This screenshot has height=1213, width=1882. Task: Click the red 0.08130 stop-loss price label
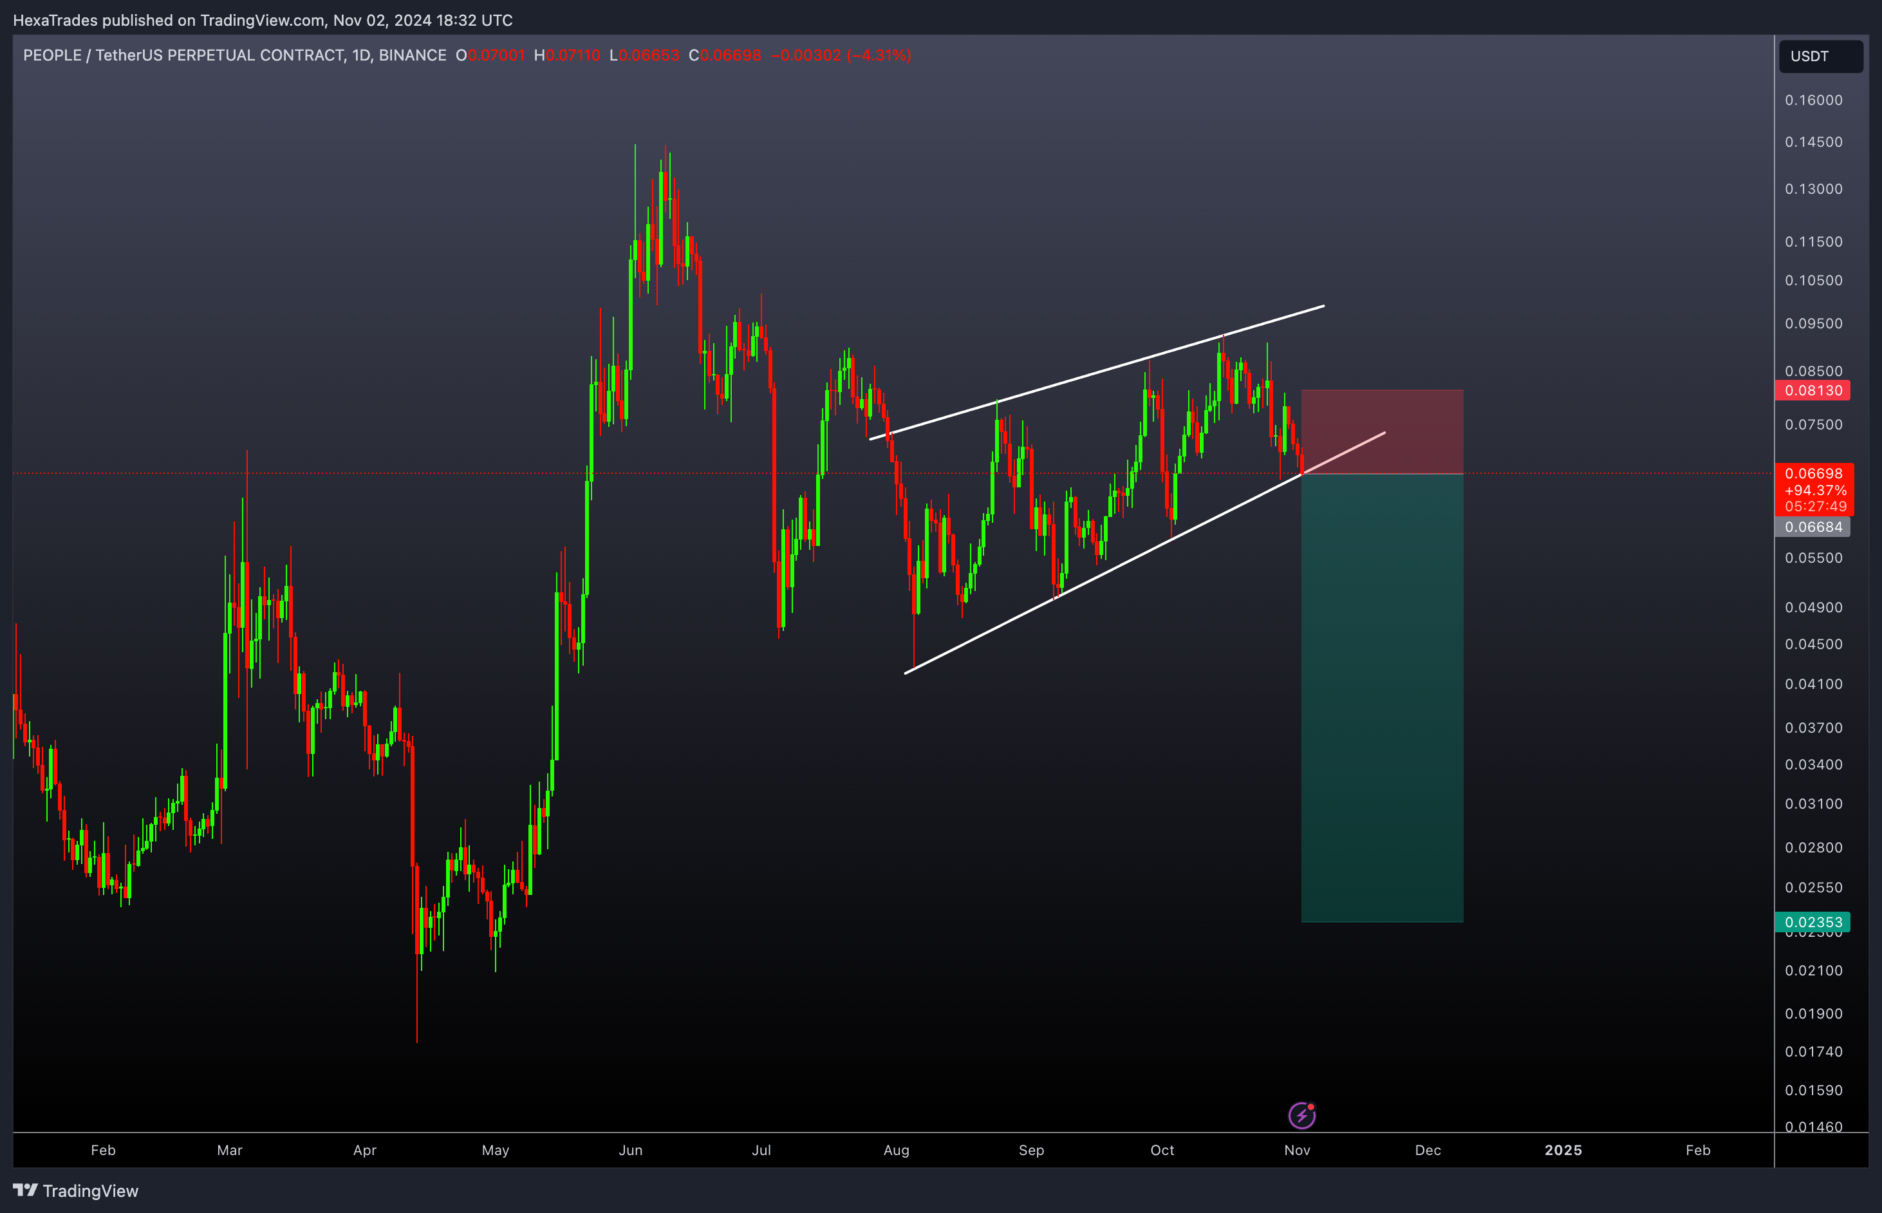[1812, 391]
